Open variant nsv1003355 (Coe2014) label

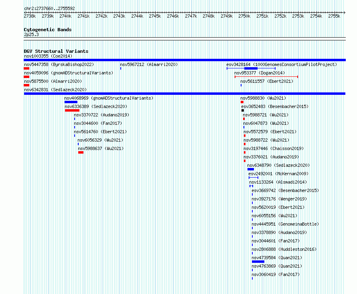(48, 56)
